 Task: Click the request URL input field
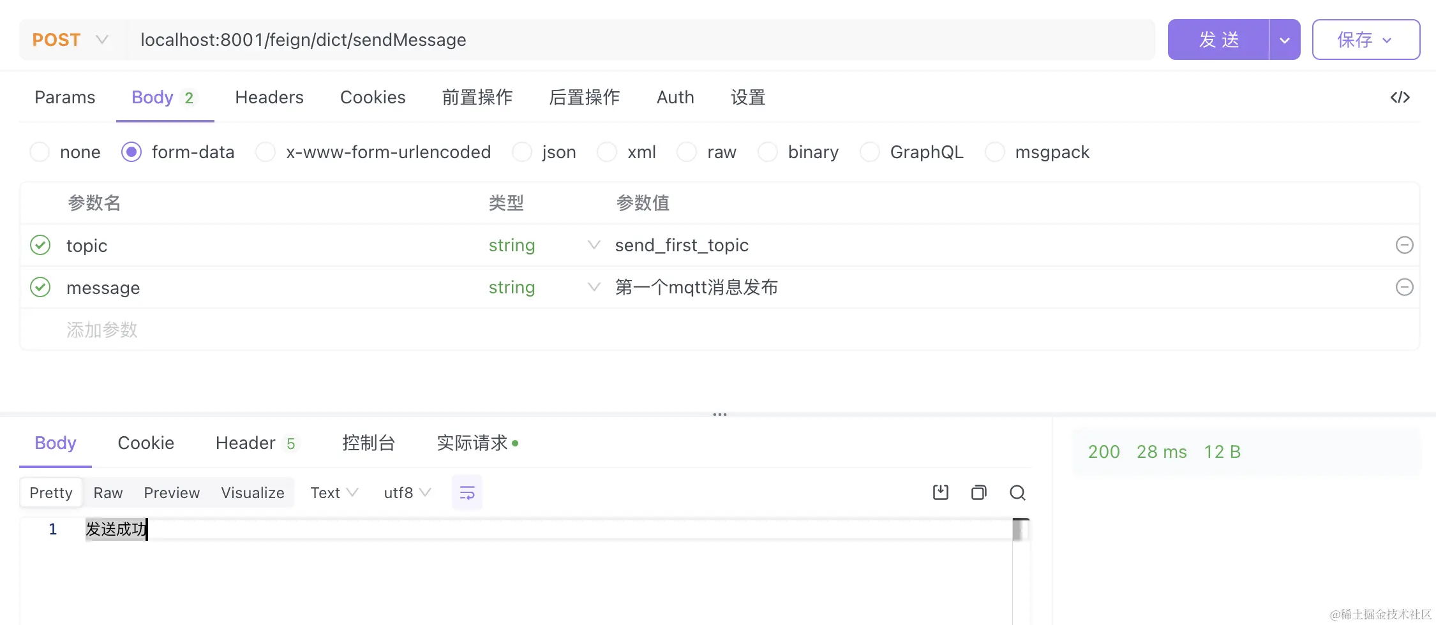click(639, 40)
